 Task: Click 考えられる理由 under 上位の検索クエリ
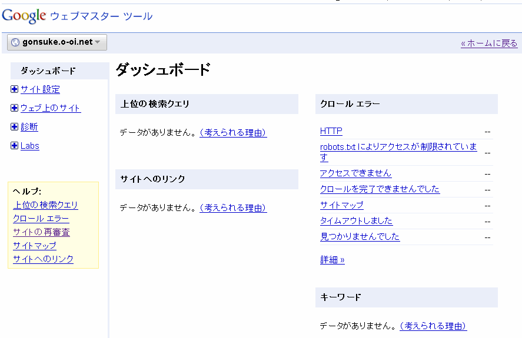pyautogui.click(x=233, y=133)
